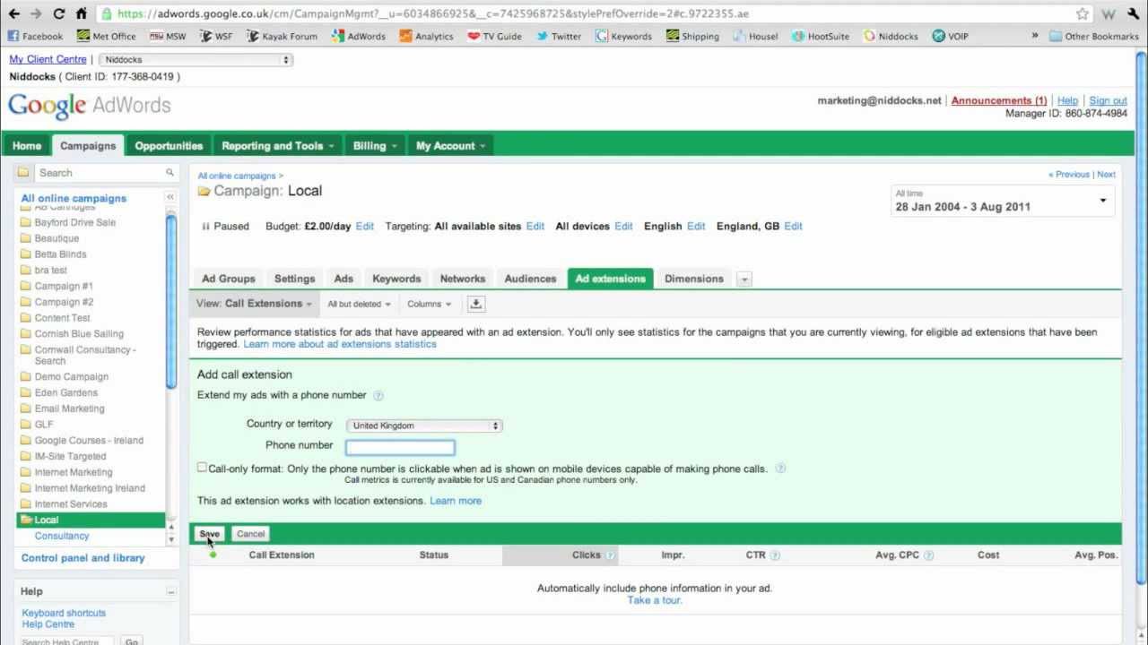Open the Country or territory dropdown
1148x645 pixels.
(x=423, y=426)
